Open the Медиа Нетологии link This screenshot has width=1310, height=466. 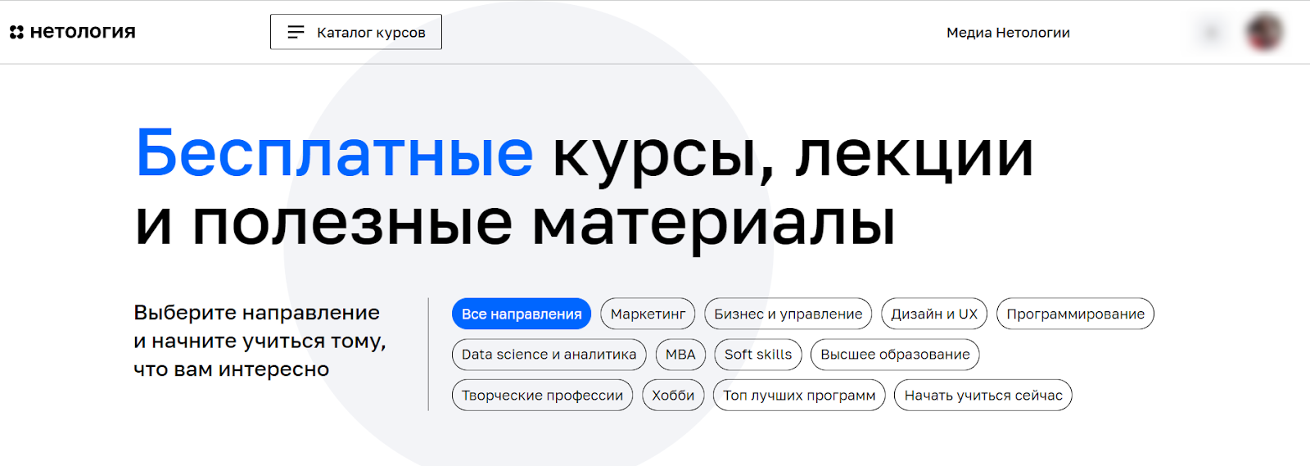pyautogui.click(x=1008, y=33)
